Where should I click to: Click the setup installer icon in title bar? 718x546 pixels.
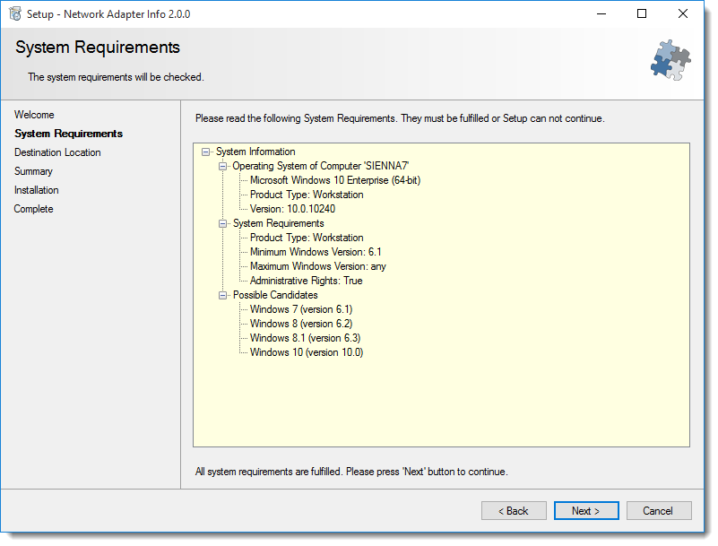pos(15,13)
